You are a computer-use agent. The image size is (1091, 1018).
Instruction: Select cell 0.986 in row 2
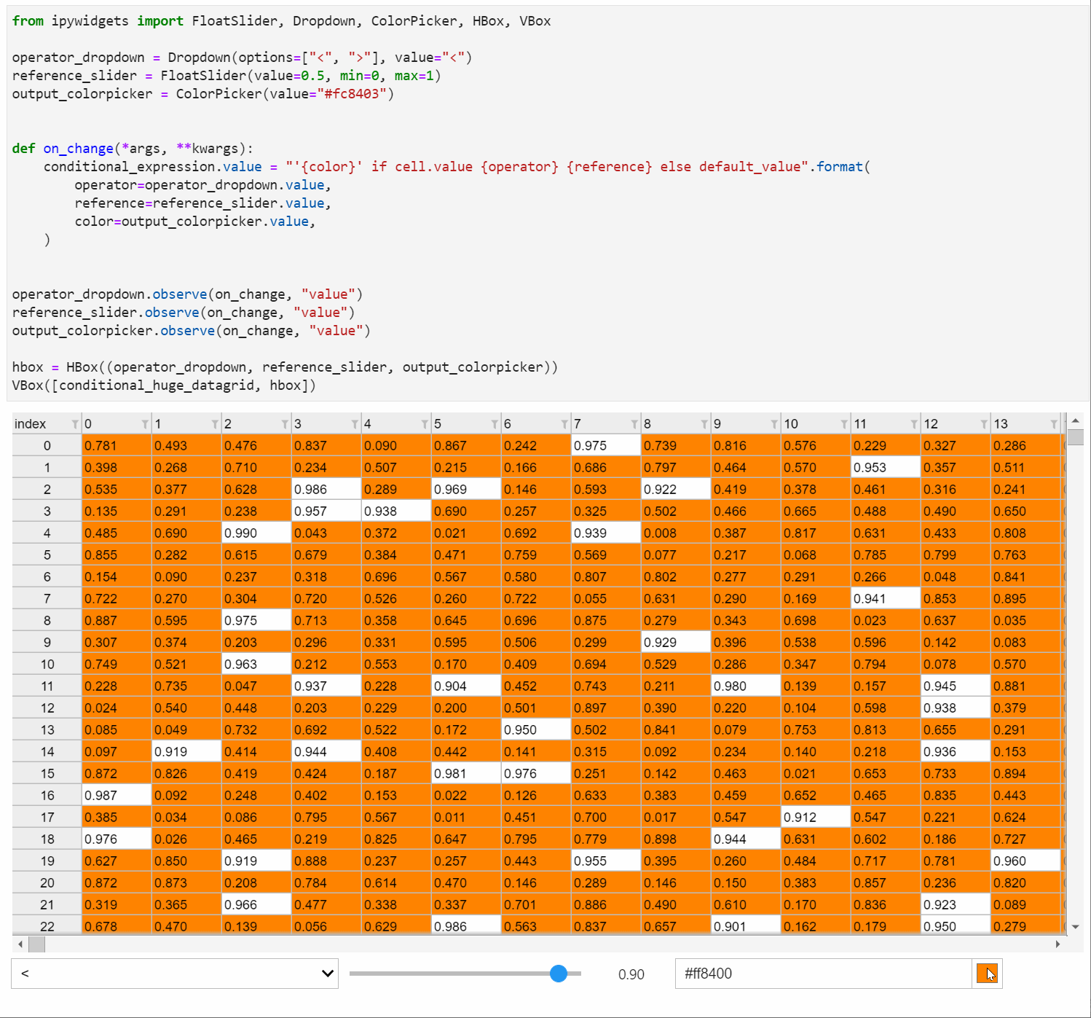coord(326,489)
